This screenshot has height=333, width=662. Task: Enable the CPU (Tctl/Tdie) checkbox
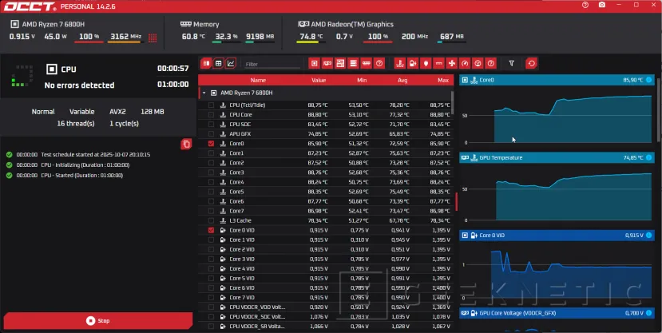(211, 105)
